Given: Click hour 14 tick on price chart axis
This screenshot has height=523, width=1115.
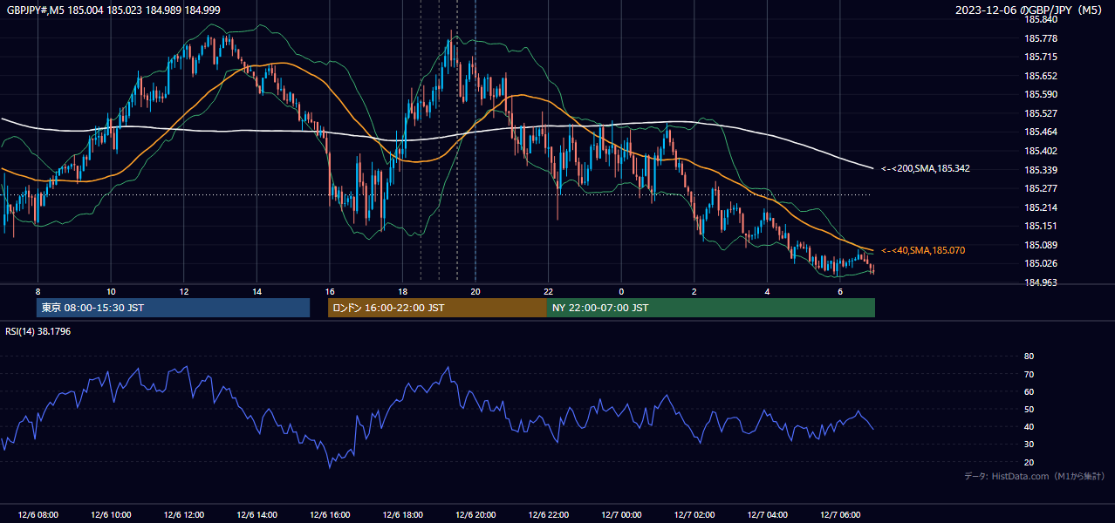Looking at the screenshot, I should pyautogui.click(x=257, y=291).
